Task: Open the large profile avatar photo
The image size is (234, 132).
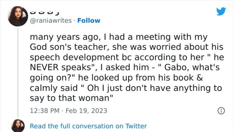Action: coord(18,16)
